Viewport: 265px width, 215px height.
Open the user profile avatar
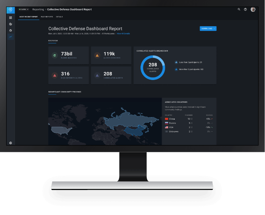pyautogui.click(x=253, y=9)
